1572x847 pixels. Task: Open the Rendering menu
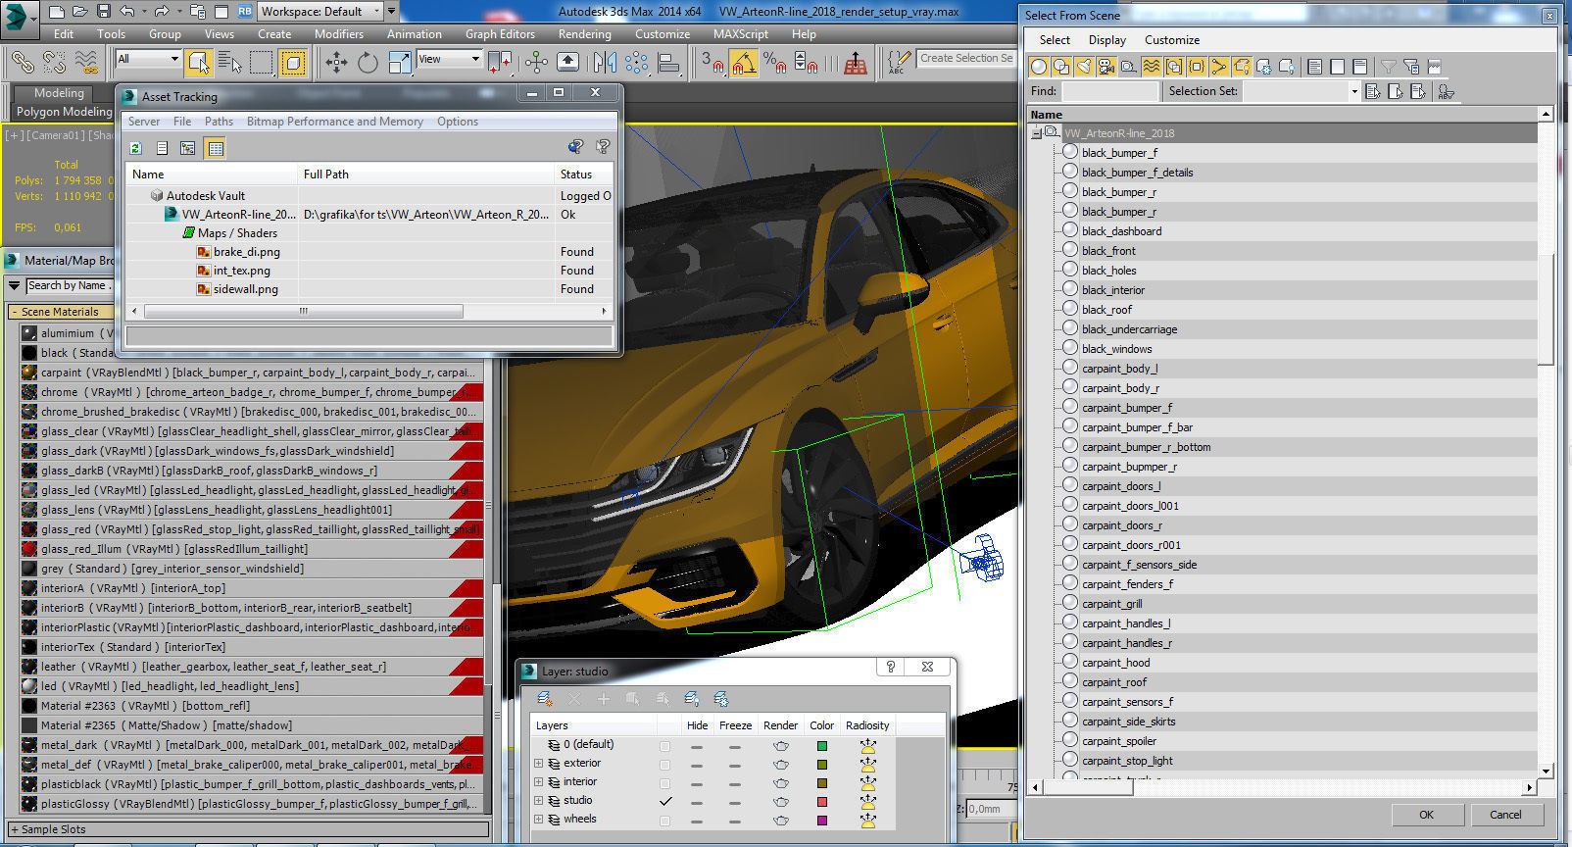[584, 33]
